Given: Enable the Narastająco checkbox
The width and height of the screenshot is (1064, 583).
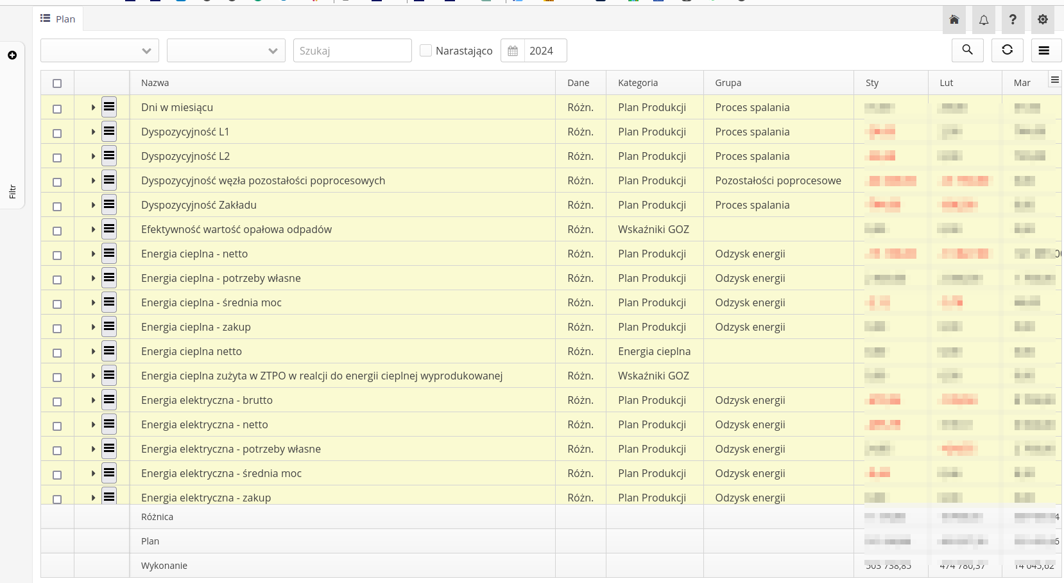Looking at the screenshot, I should point(425,51).
